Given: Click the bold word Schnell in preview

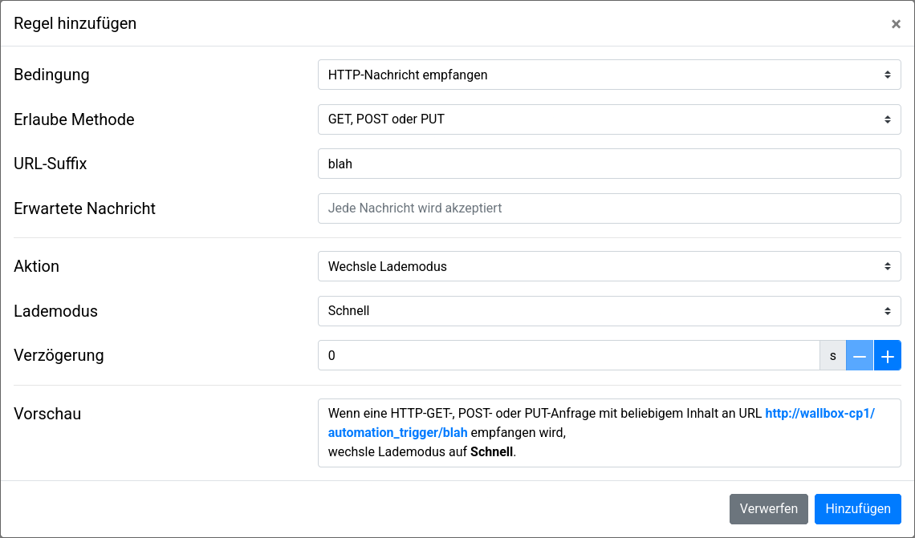Looking at the screenshot, I should (x=491, y=451).
